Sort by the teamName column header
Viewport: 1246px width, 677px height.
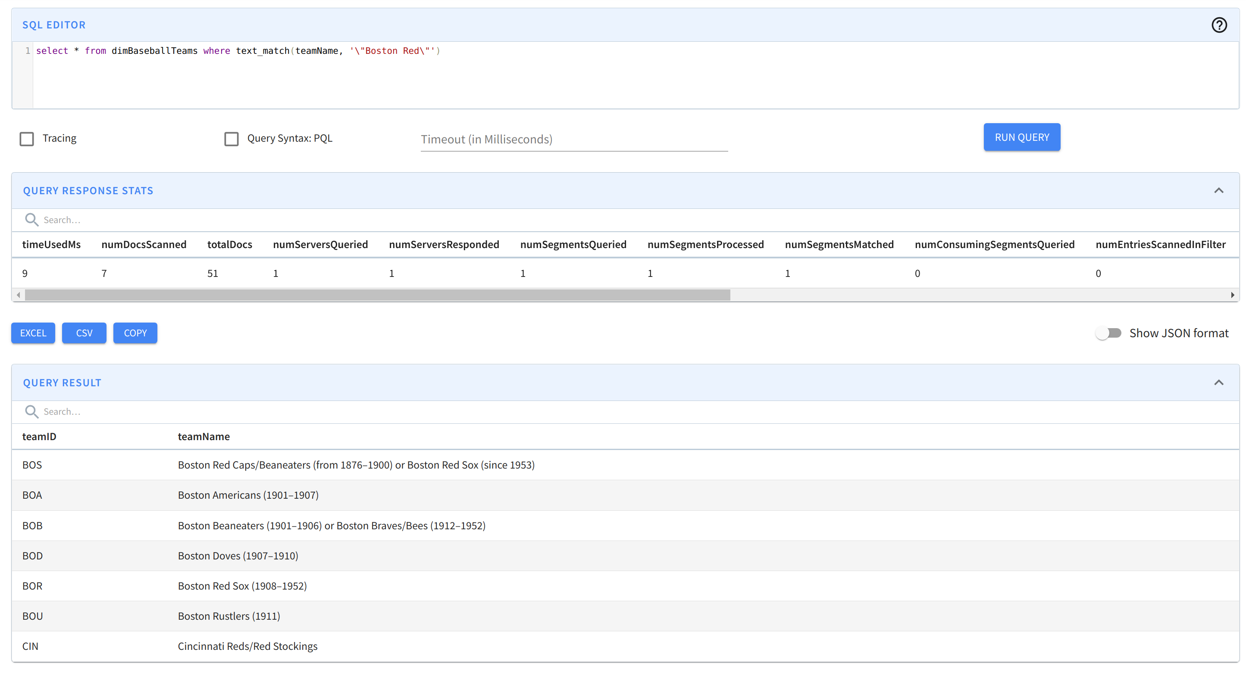[203, 436]
